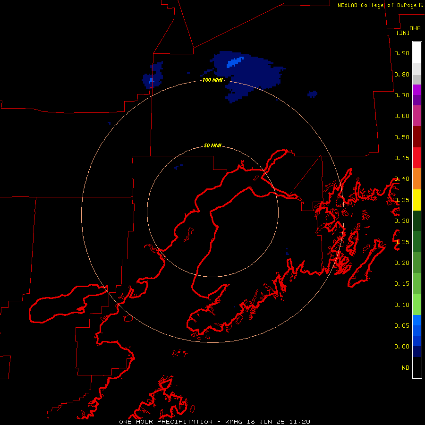
Task: Click the 50 NMI range ring label
Action: (x=213, y=145)
